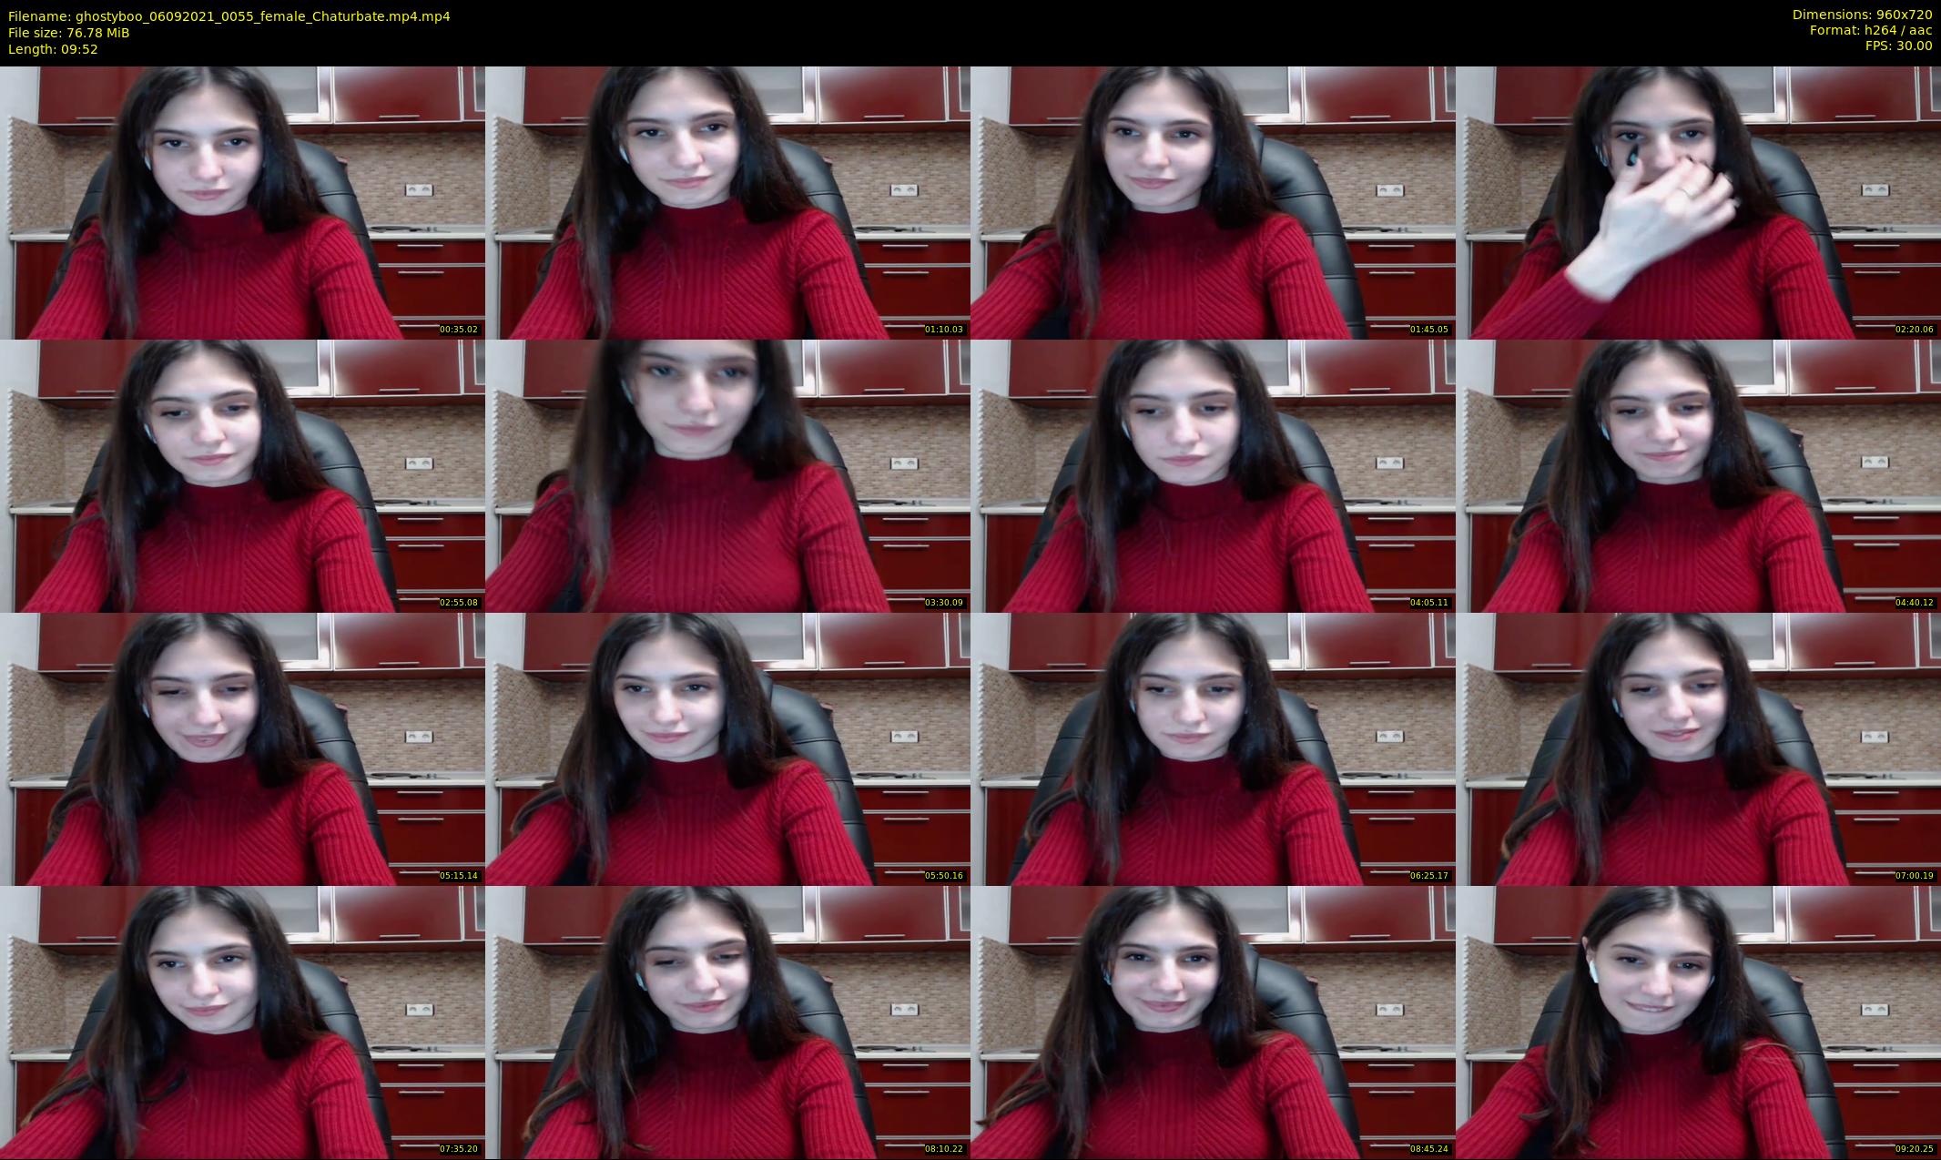Click the File size 76.78 MiB label
The image size is (1941, 1160).
[68, 33]
